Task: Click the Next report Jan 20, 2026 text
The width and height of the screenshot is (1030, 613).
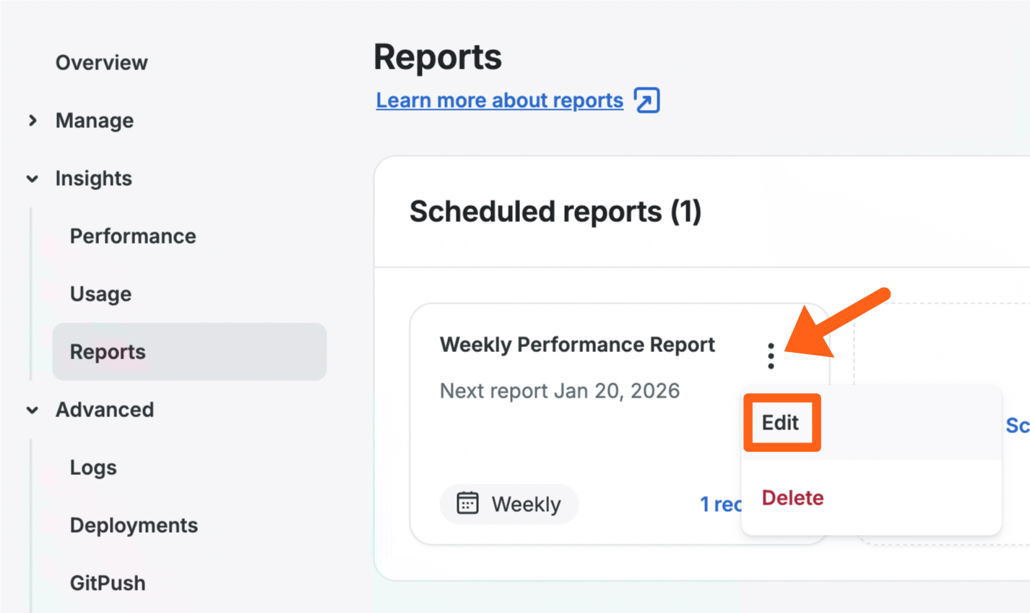Action: 560,391
